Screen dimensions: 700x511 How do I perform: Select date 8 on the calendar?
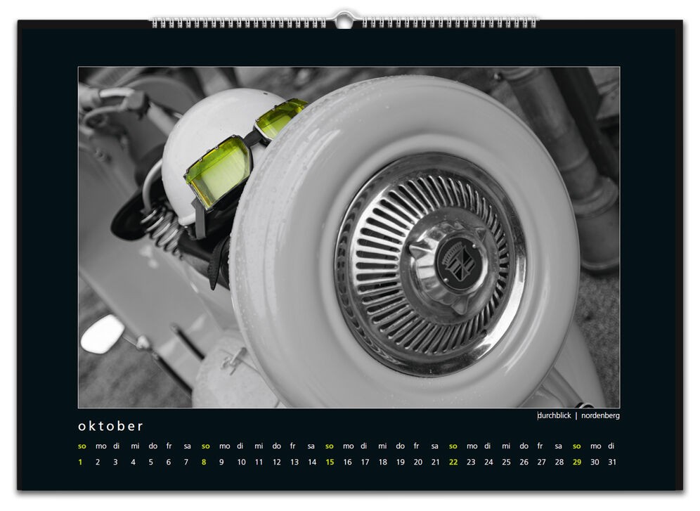pyautogui.click(x=204, y=462)
